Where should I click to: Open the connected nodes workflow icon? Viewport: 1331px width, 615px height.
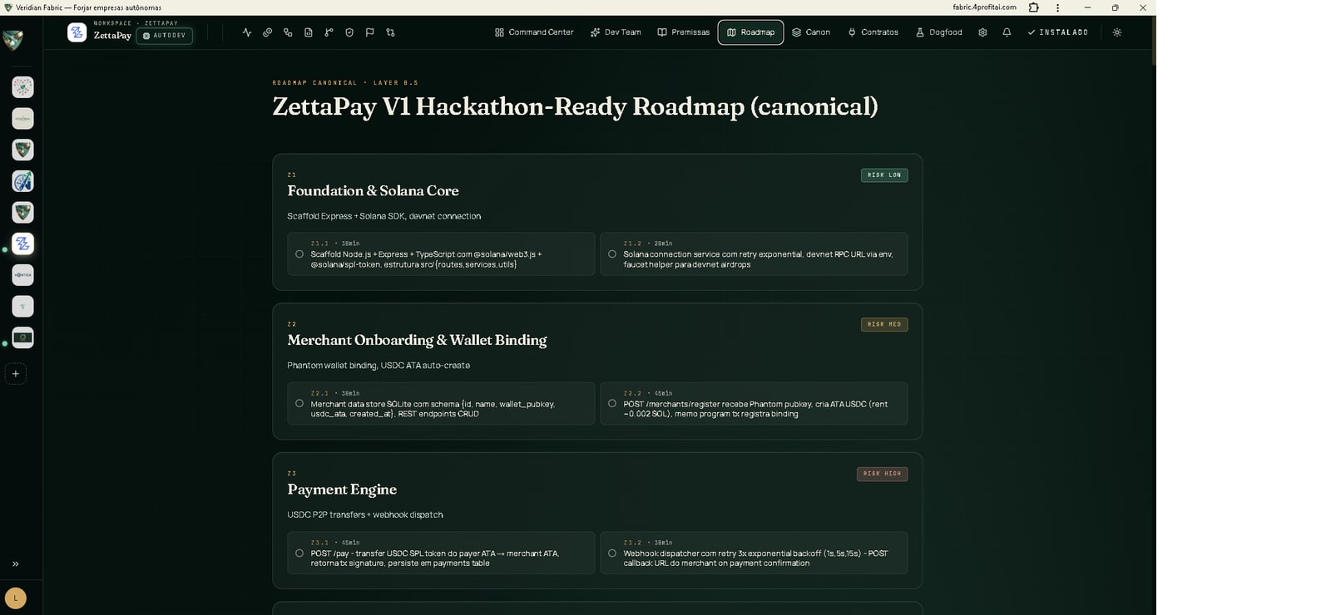(288, 32)
